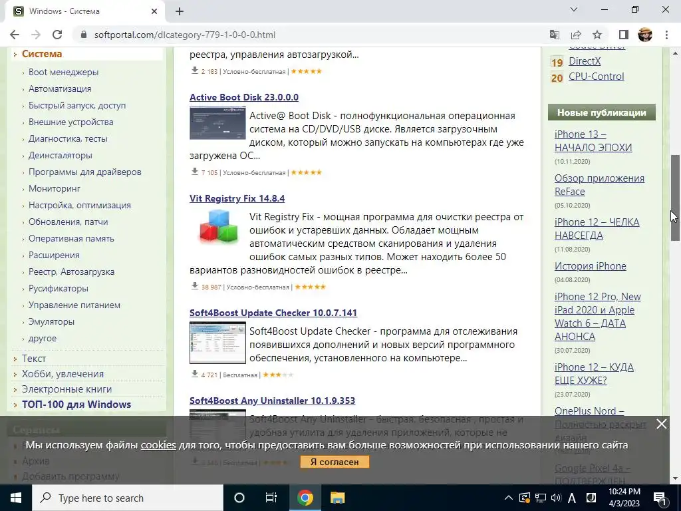Open the CPU-Control top list link
The width and height of the screenshot is (681, 511).
pyautogui.click(x=597, y=77)
